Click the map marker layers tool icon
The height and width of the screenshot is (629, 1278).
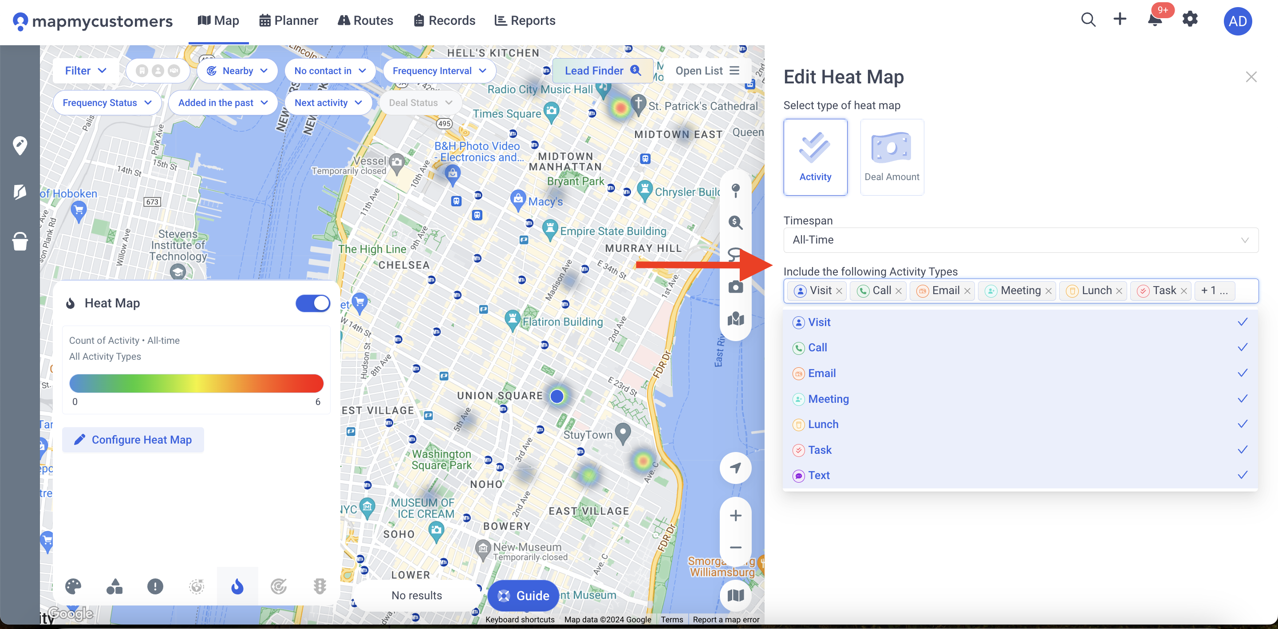pos(735,319)
